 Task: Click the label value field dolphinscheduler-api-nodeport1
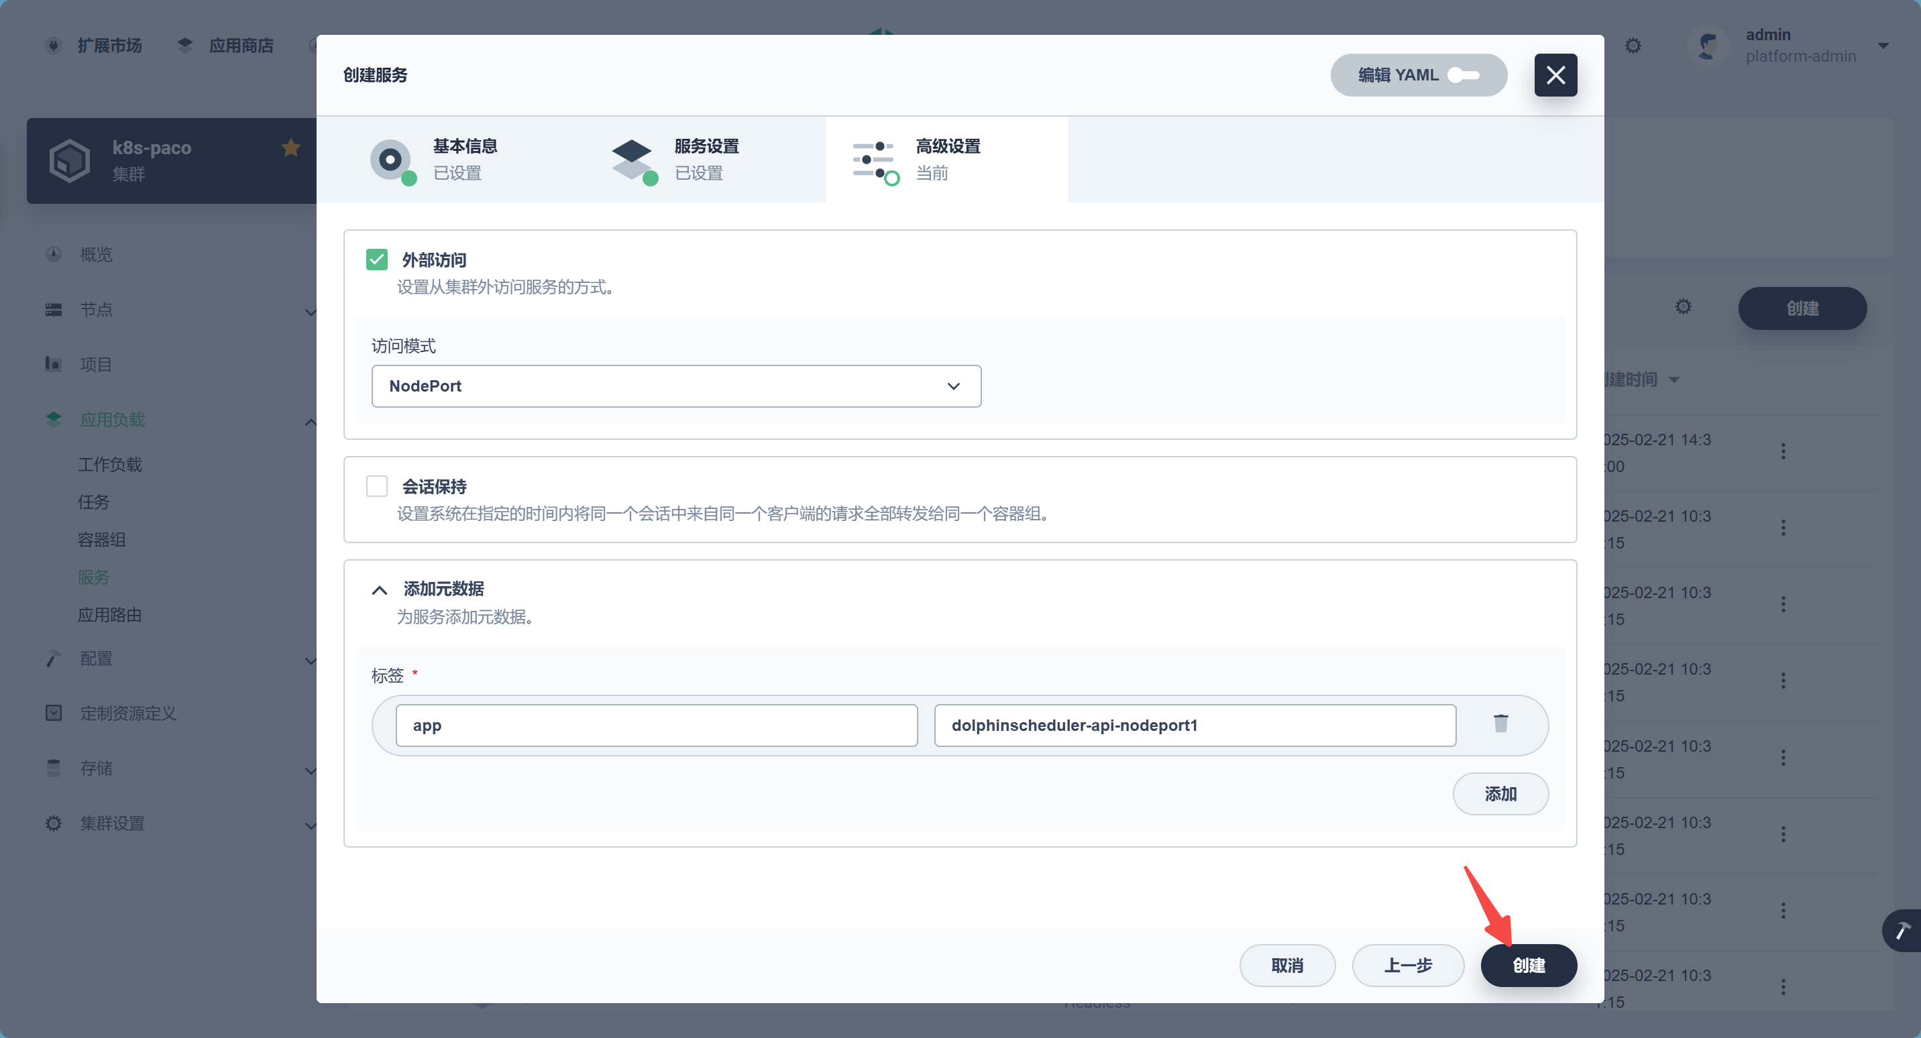(1194, 725)
